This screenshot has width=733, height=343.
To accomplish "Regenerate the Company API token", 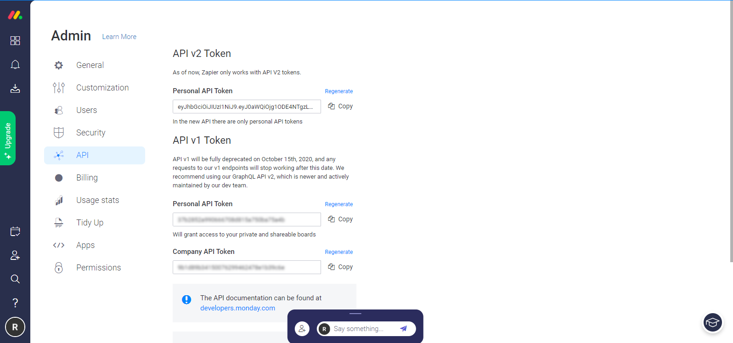I will pyautogui.click(x=339, y=252).
